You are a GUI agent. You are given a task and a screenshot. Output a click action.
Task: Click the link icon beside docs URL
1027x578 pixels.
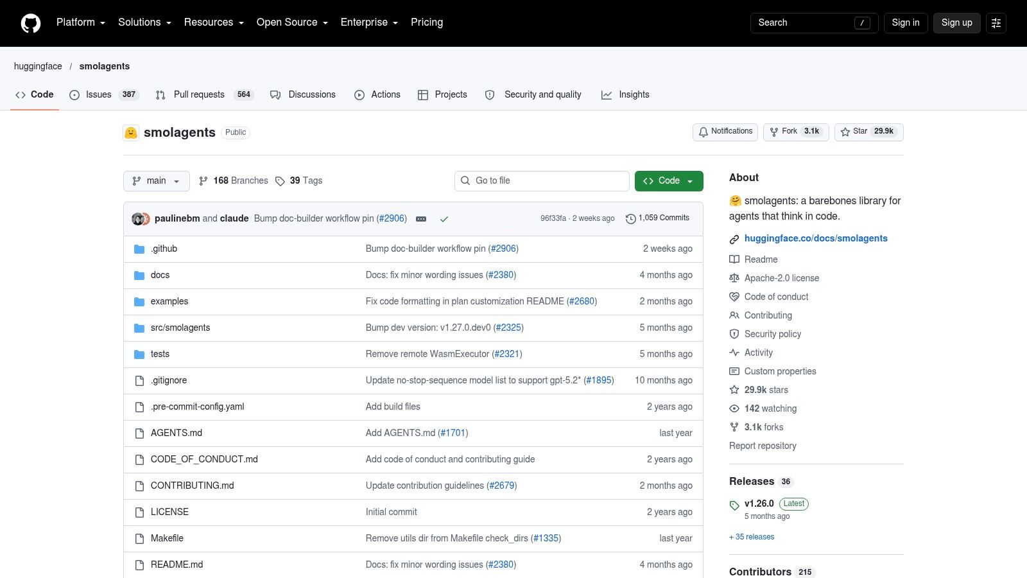pos(734,239)
